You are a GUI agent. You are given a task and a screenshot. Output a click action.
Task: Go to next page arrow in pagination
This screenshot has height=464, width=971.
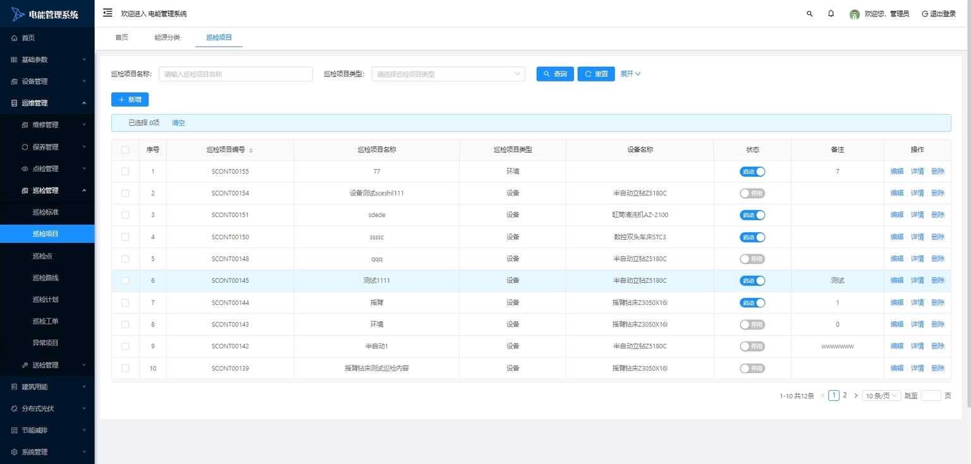856,396
